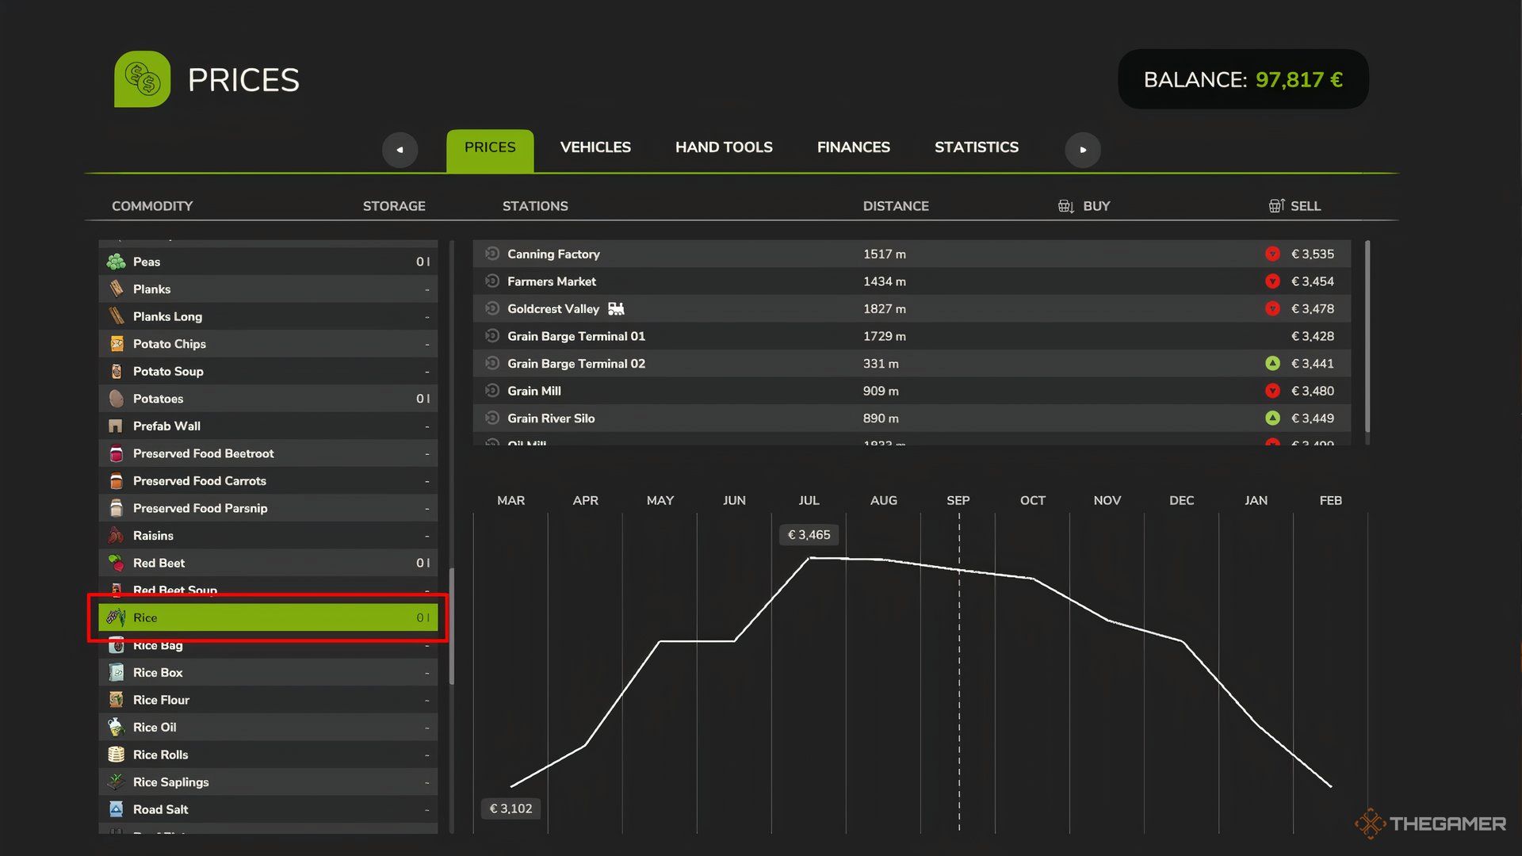Click the Red Beet icon
1522x856 pixels.
[117, 563]
